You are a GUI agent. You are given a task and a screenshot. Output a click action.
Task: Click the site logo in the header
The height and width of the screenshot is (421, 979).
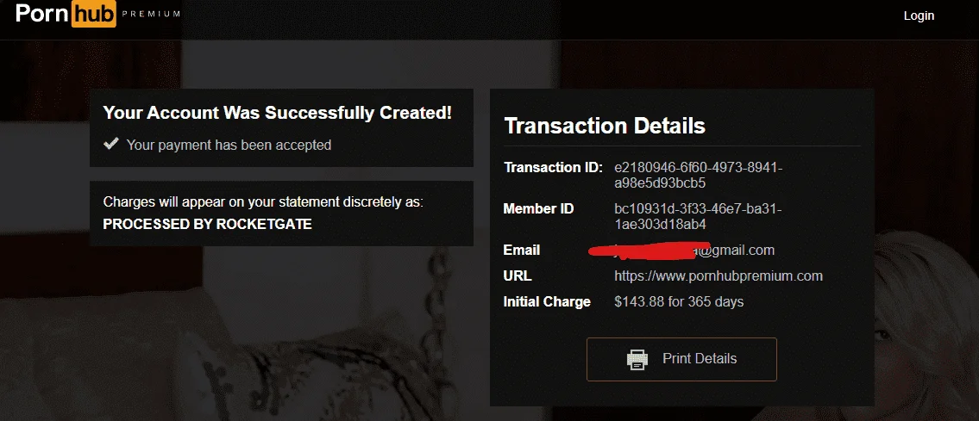point(66,14)
